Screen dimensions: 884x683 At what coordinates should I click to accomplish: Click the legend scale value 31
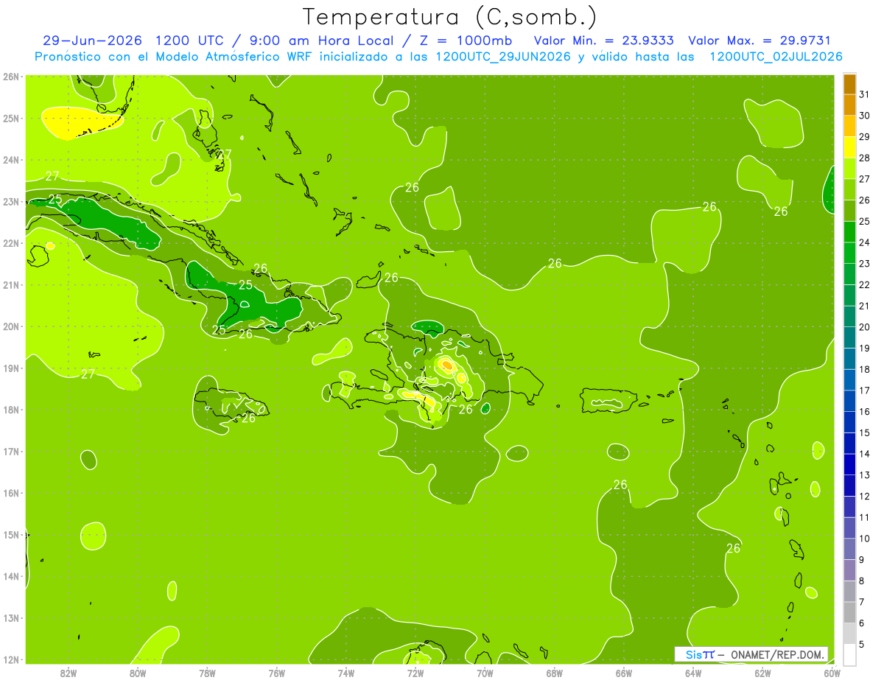[x=864, y=94]
